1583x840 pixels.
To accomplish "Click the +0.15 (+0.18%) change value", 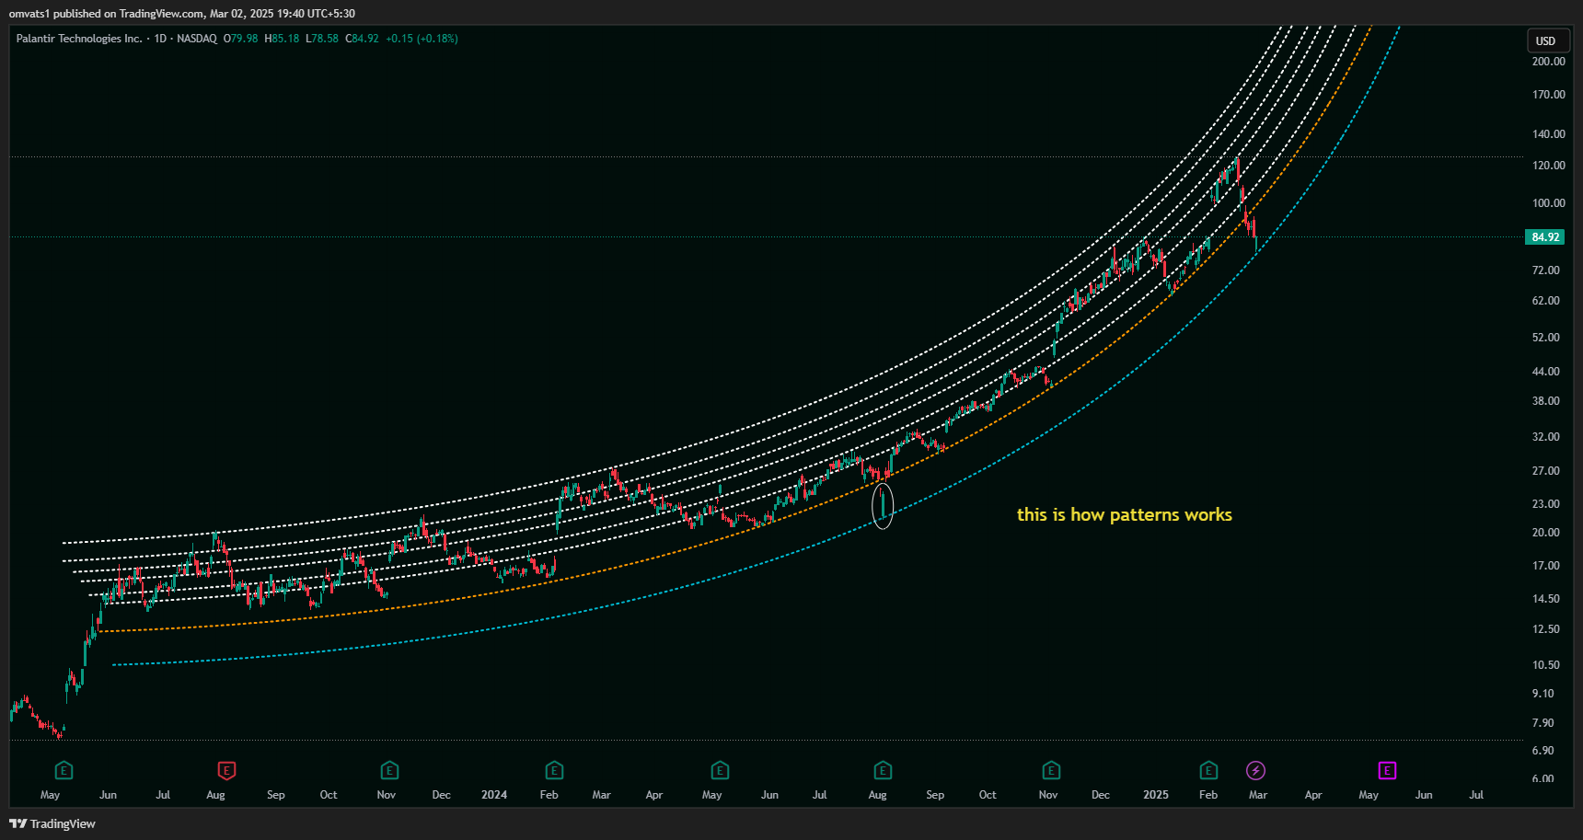I will pos(422,39).
